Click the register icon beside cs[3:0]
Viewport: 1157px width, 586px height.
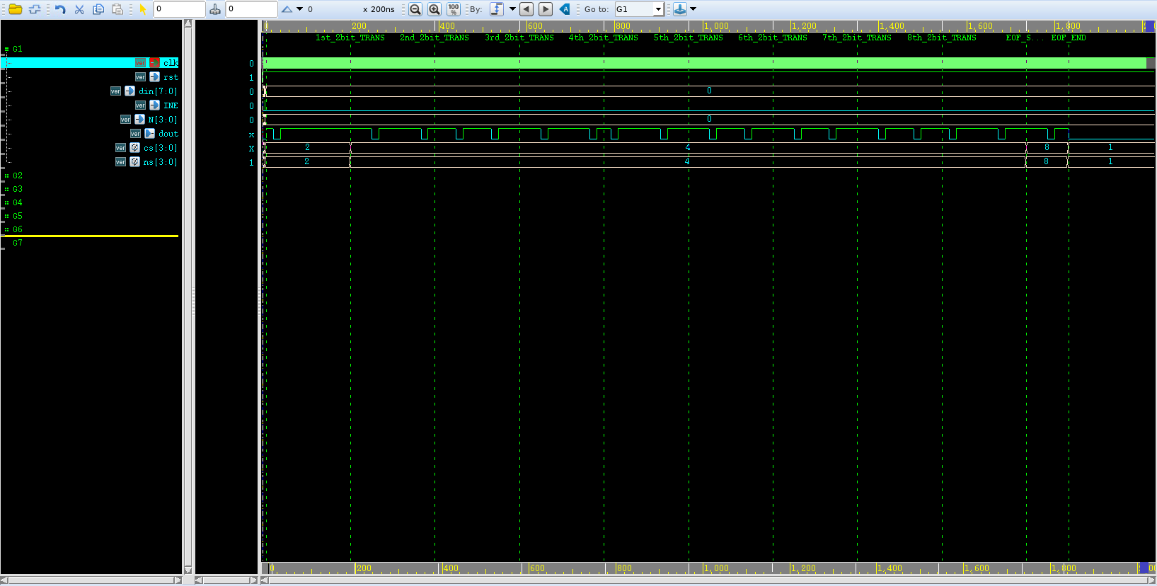134,148
